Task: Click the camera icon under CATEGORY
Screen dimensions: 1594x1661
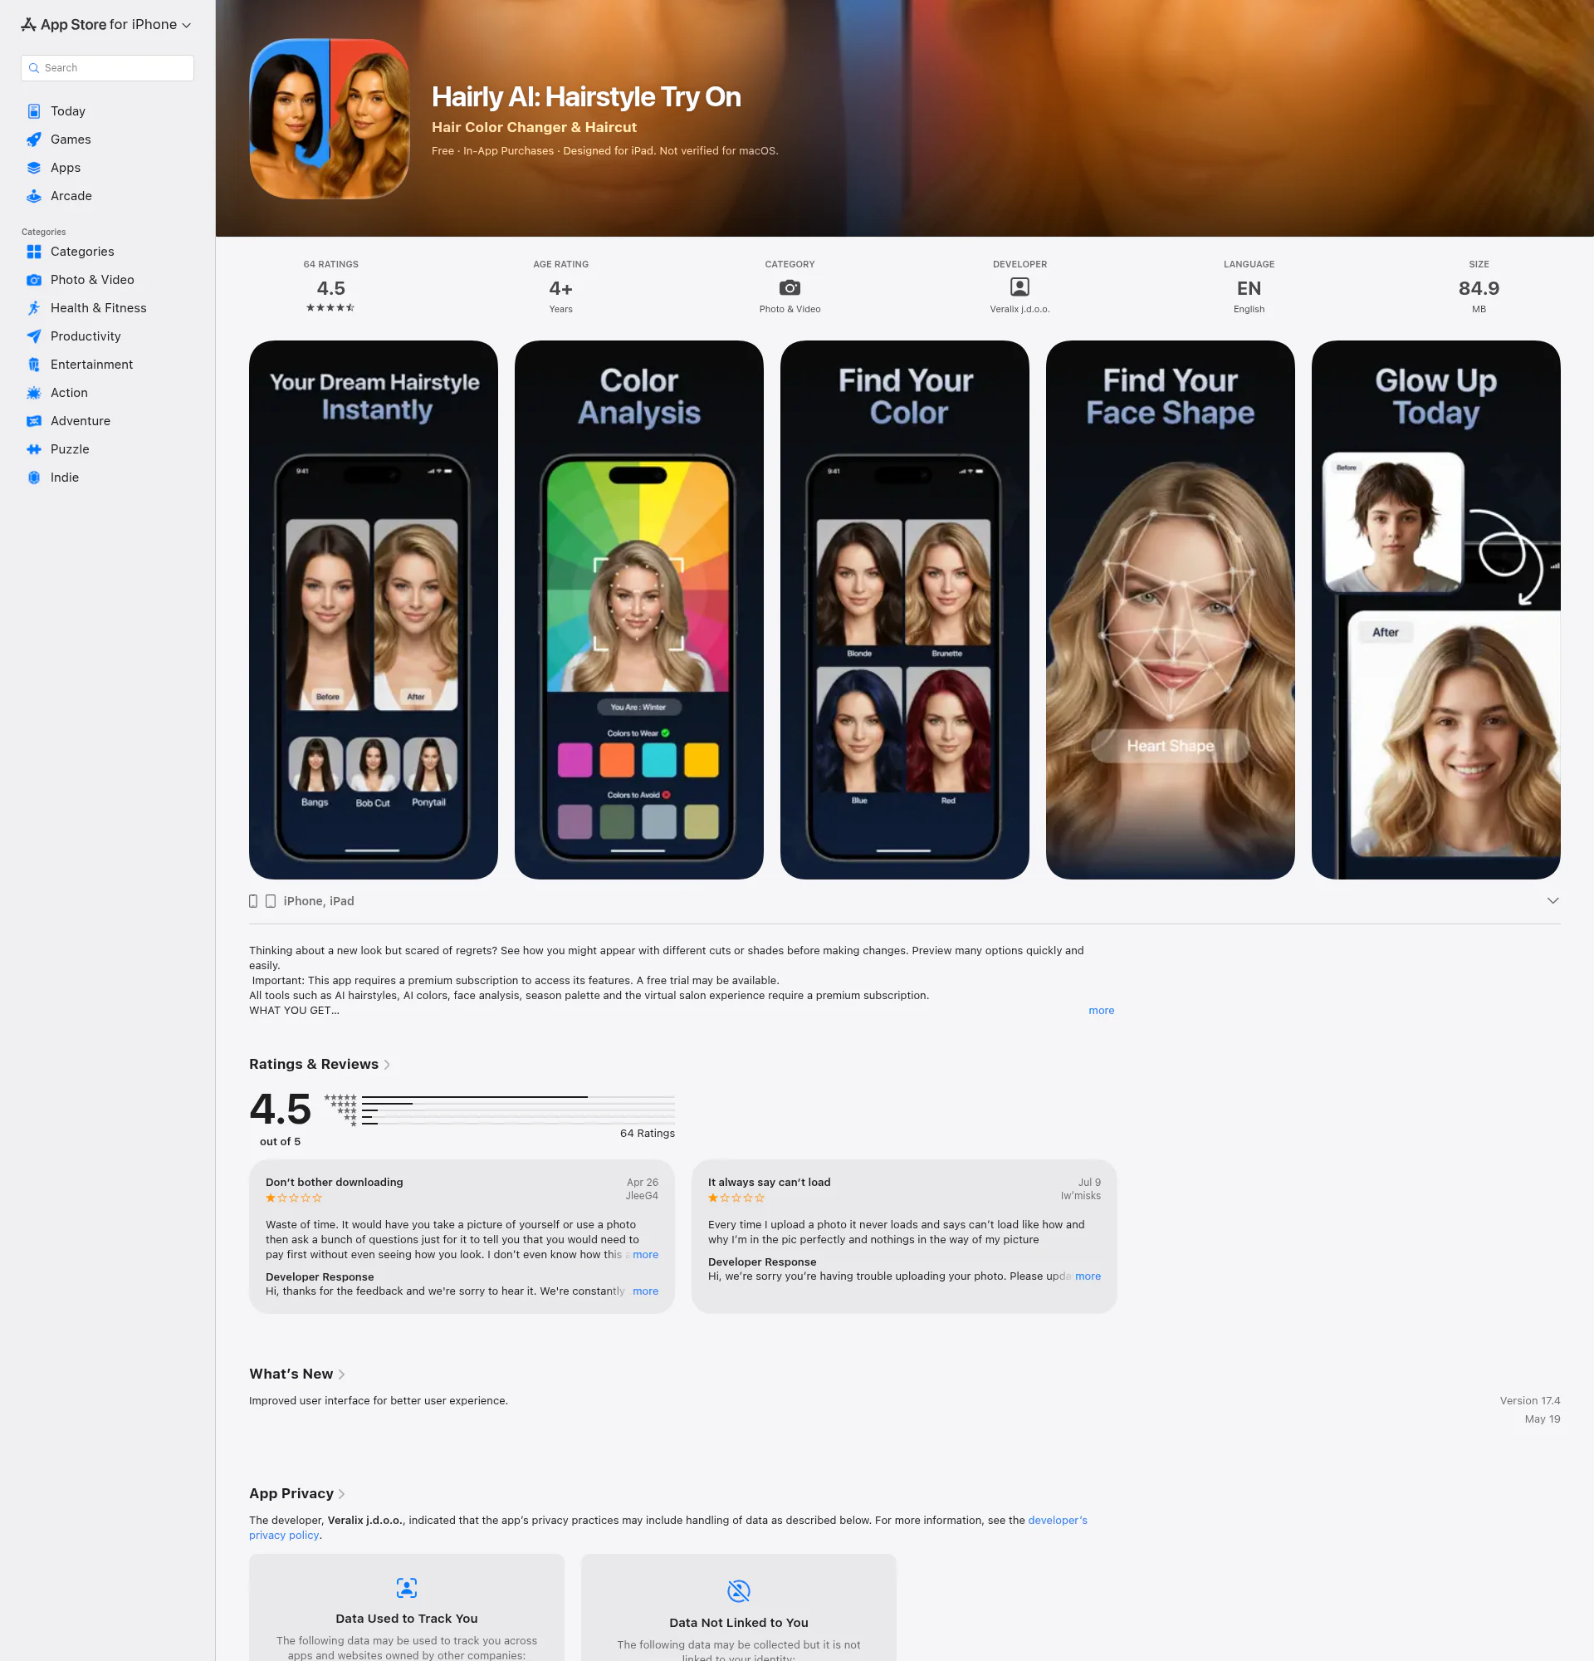Action: point(790,287)
